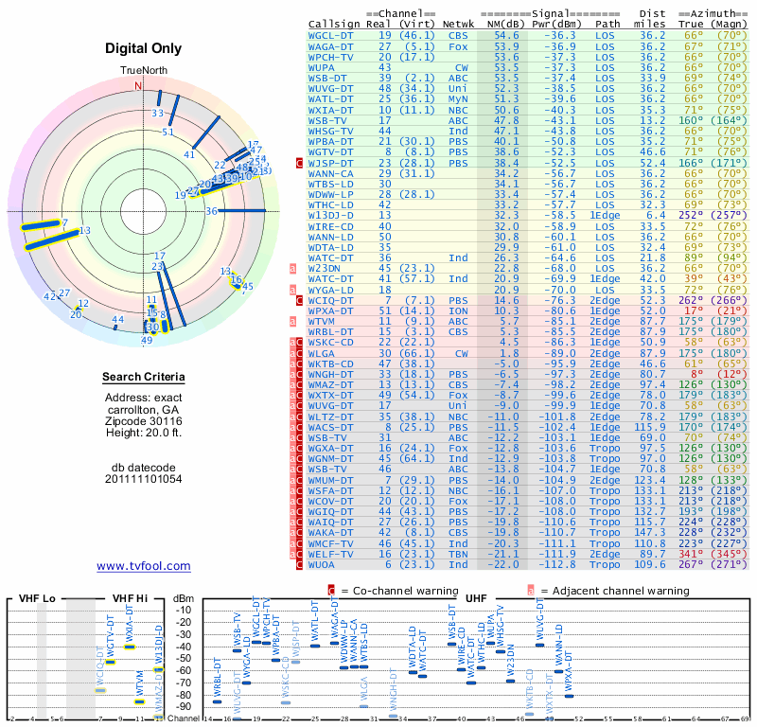Click the adjacent-channel marker beside WYGA-LD
The image size is (757, 727).
[x=292, y=290]
